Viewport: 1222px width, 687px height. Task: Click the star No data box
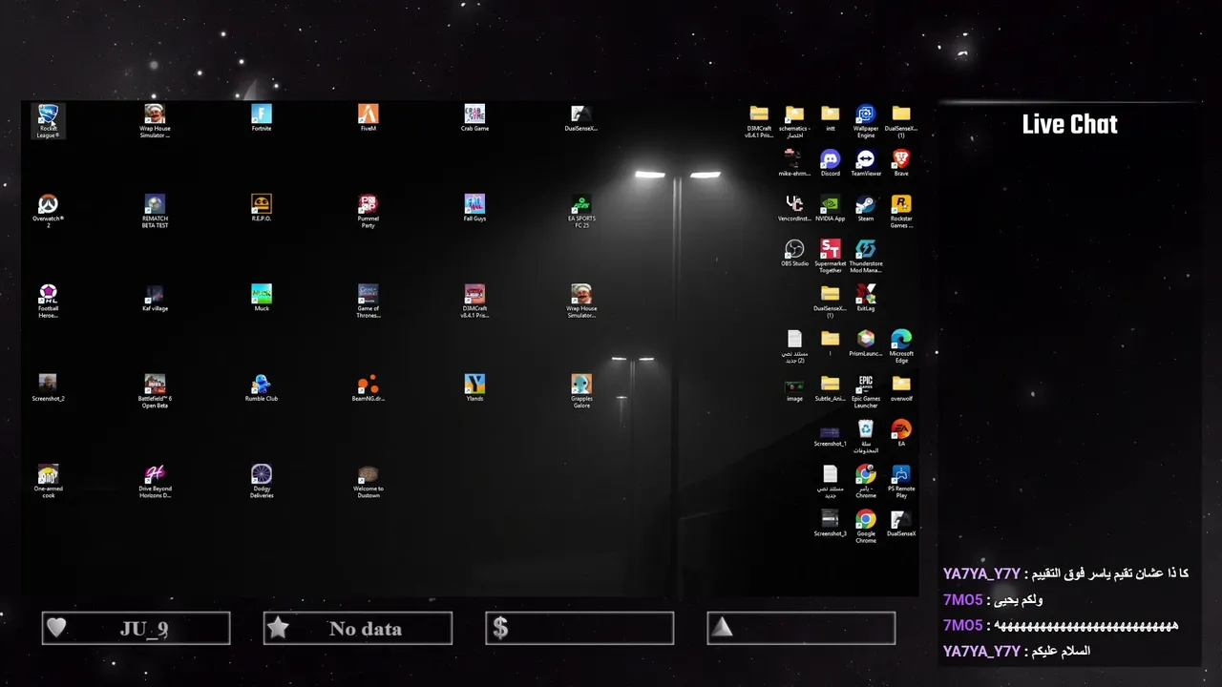coord(358,628)
